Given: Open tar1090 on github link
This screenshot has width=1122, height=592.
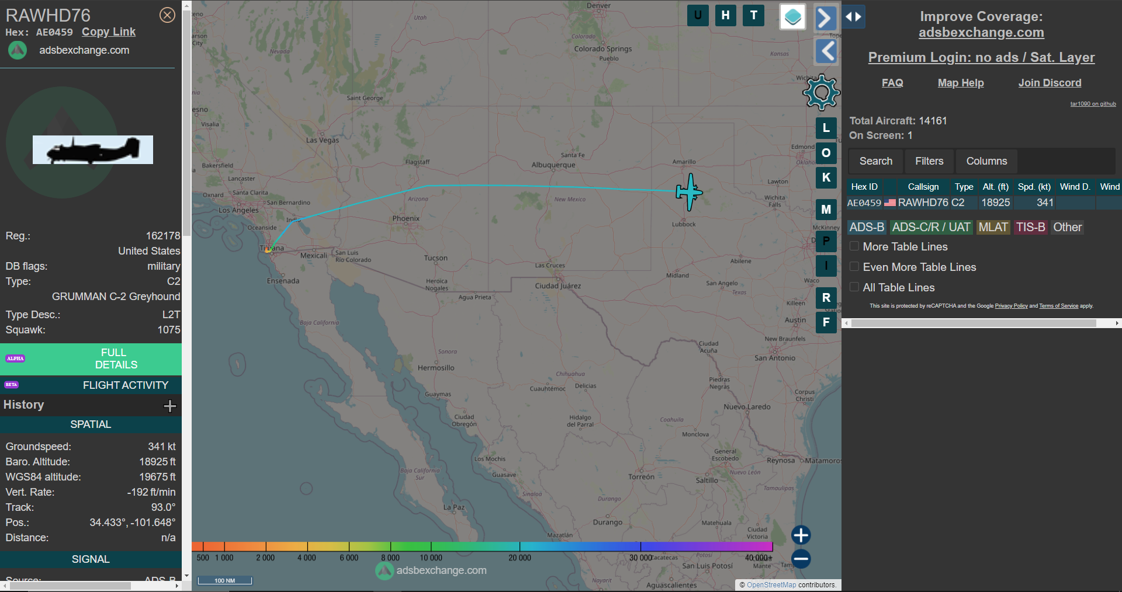Looking at the screenshot, I should coord(1093,104).
